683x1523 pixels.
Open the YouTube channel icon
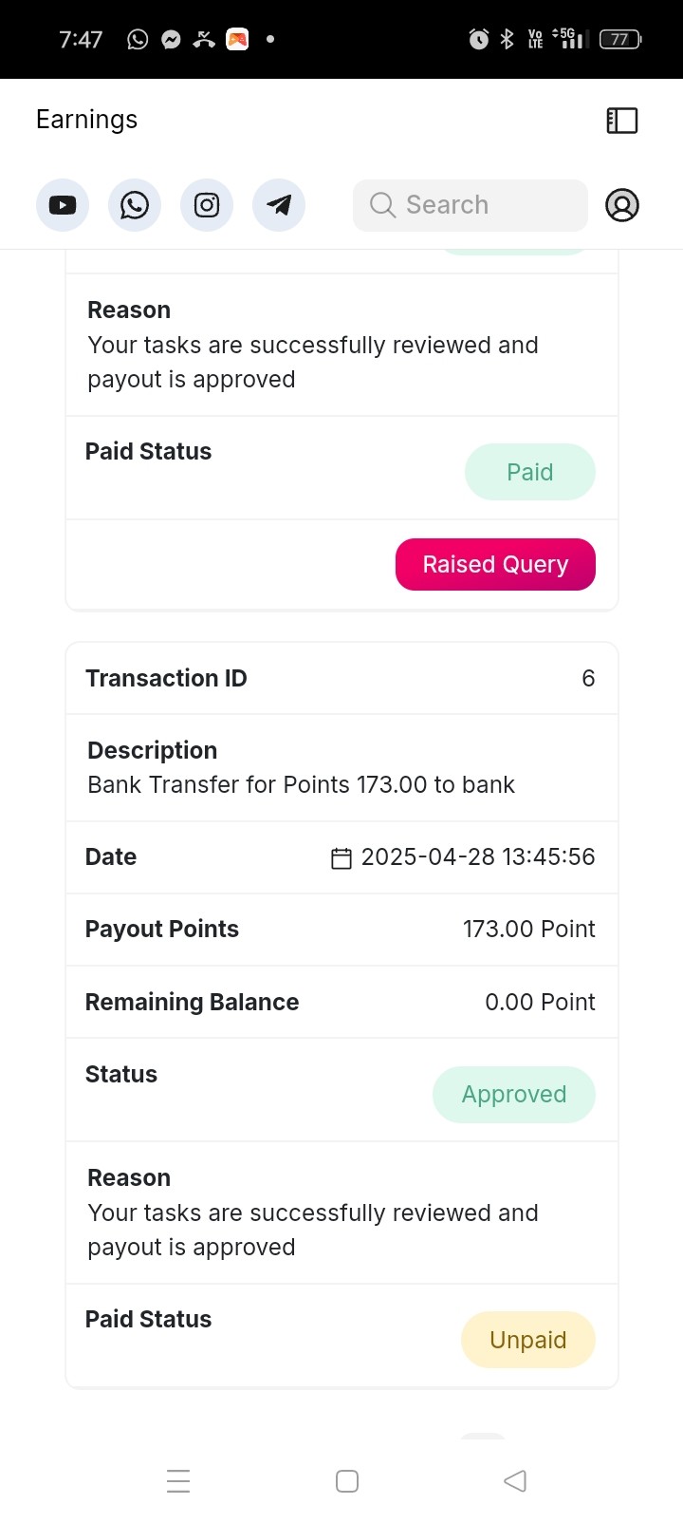(63, 205)
